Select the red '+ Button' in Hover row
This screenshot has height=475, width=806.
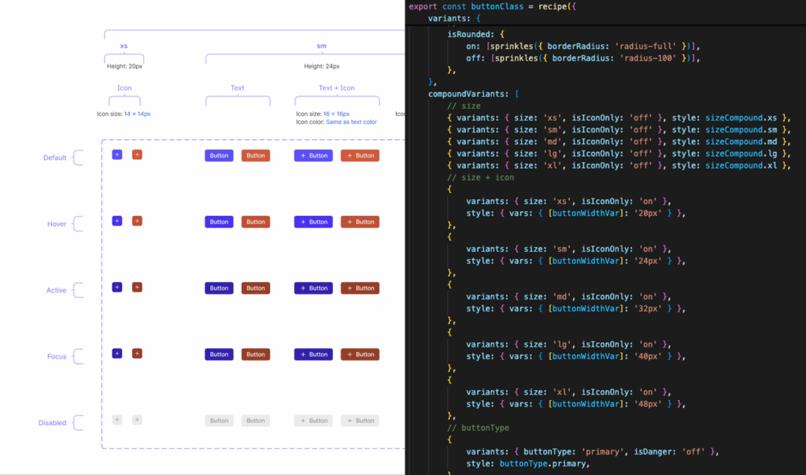coord(360,222)
